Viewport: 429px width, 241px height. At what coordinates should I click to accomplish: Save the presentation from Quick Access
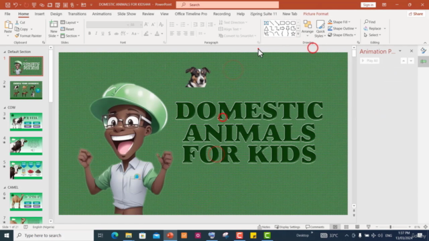click(x=7, y=5)
